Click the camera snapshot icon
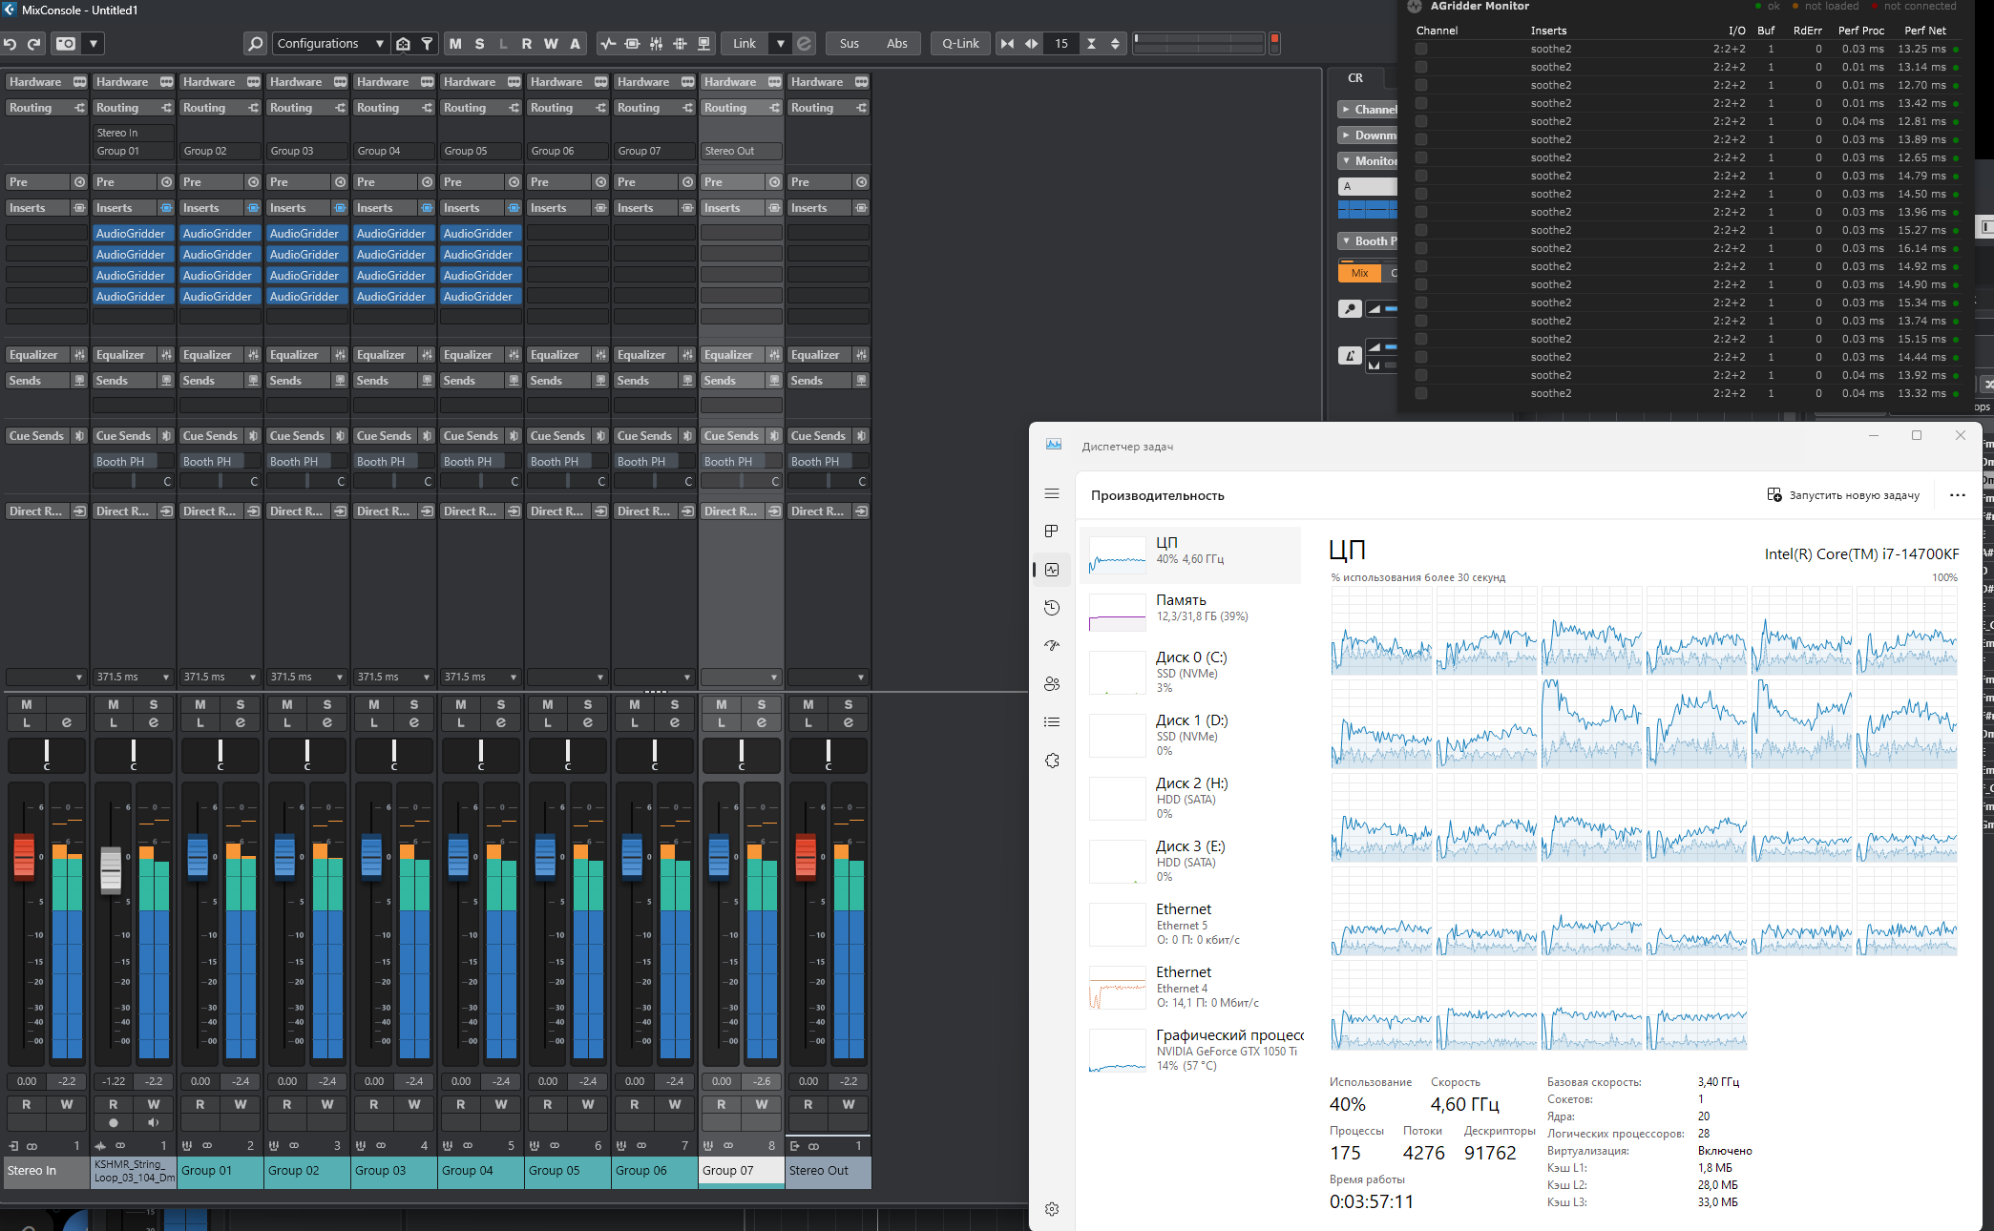Viewport: 1994px width, 1231px height. click(x=66, y=44)
